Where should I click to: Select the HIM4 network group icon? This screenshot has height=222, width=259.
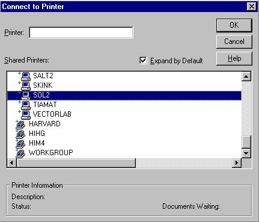tap(20, 144)
